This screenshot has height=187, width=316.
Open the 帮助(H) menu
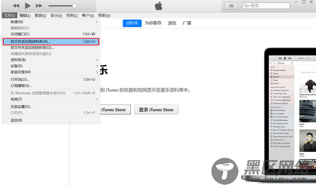coord(104,15)
